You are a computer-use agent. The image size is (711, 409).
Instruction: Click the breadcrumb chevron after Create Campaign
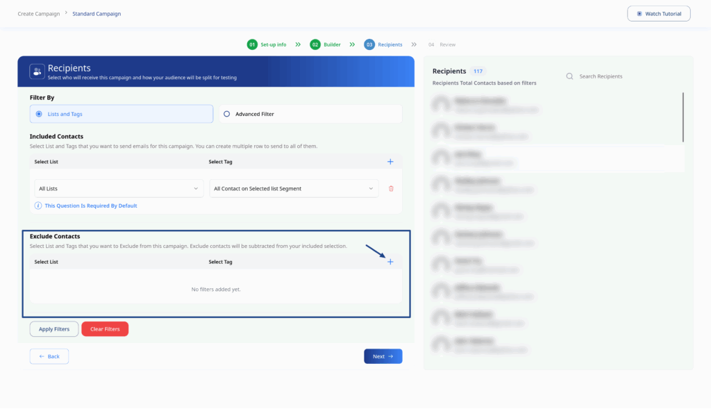tap(66, 13)
